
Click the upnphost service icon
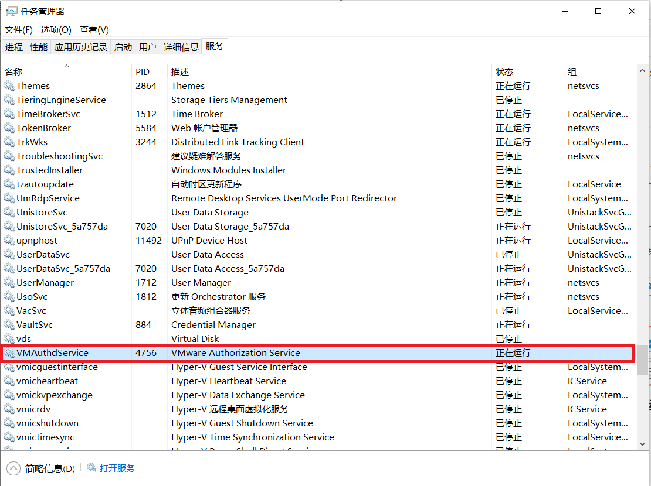pyautogui.click(x=10, y=240)
